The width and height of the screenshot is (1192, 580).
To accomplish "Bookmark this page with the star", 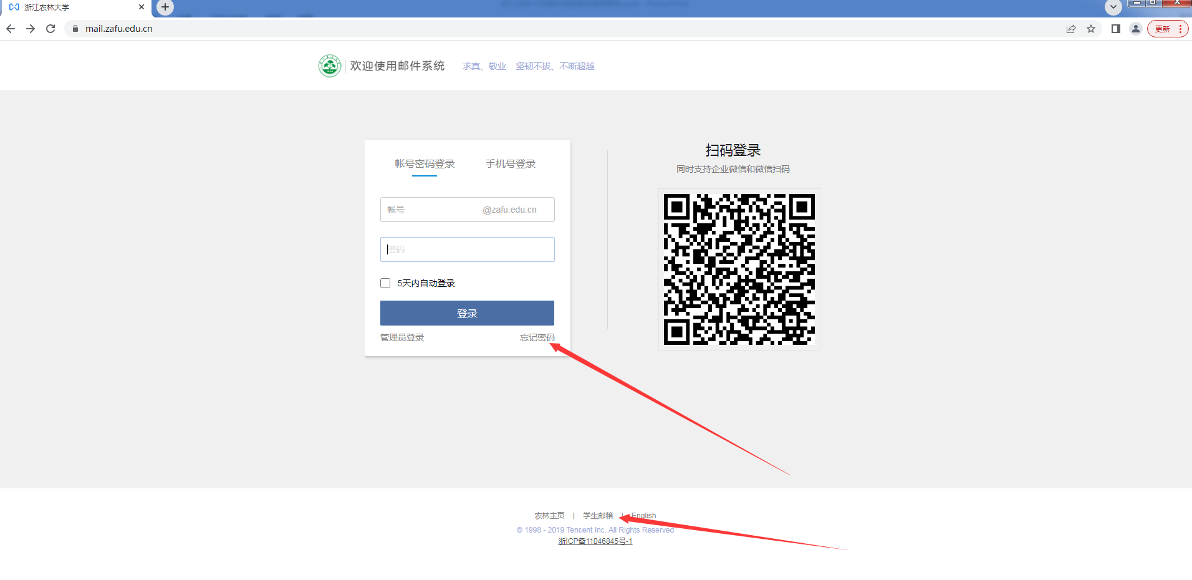I will [1091, 29].
